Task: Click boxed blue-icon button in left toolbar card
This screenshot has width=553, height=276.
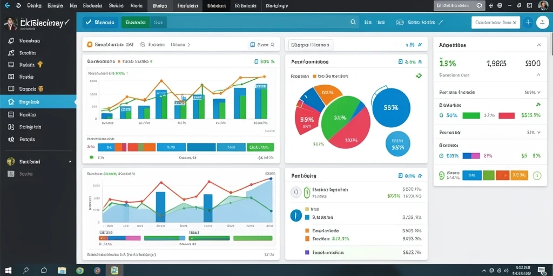Action: point(262,45)
